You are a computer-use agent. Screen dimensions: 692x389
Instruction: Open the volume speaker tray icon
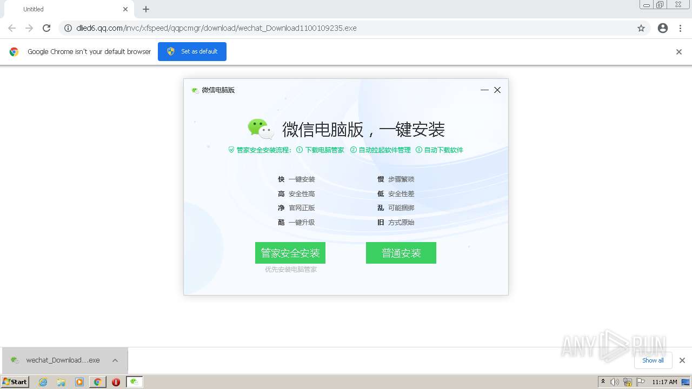click(x=615, y=382)
